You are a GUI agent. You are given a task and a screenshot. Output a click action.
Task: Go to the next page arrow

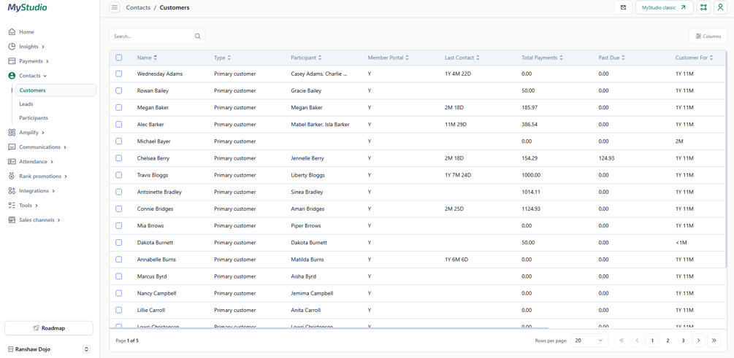pyautogui.click(x=698, y=341)
